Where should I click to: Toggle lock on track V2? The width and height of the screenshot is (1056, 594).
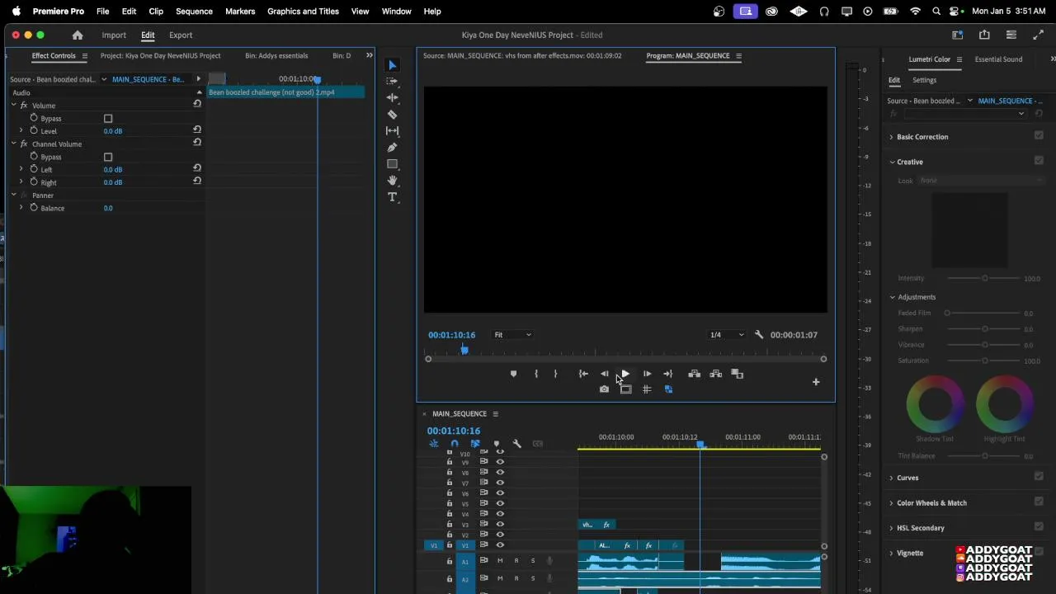click(x=450, y=535)
